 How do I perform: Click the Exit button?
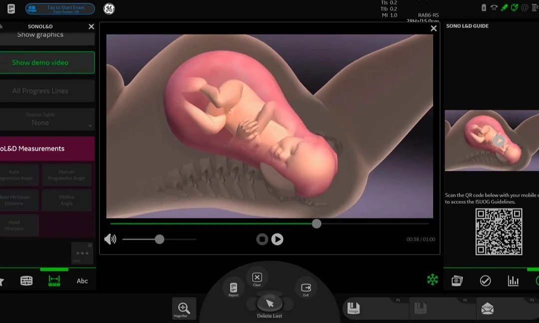point(306,289)
